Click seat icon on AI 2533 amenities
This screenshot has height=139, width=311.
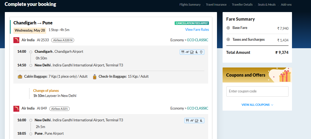click(197, 52)
